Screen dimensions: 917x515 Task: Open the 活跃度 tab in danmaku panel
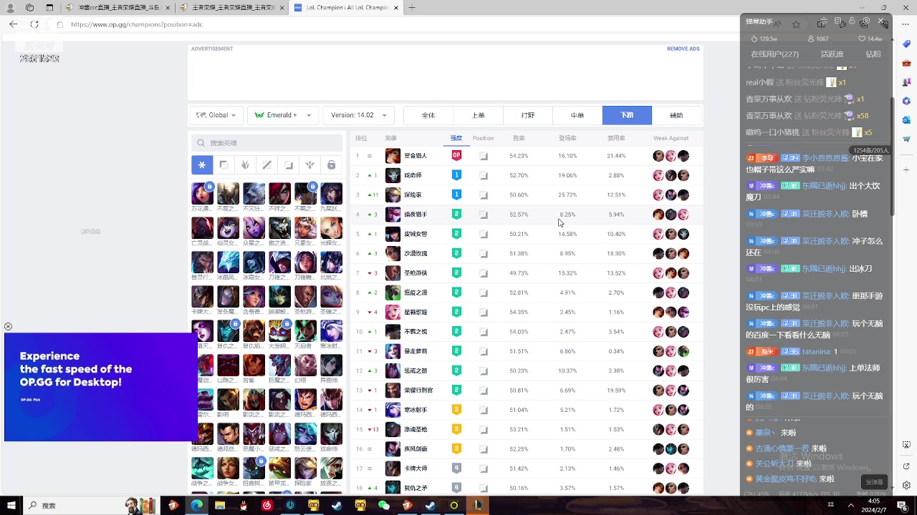pos(832,54)
